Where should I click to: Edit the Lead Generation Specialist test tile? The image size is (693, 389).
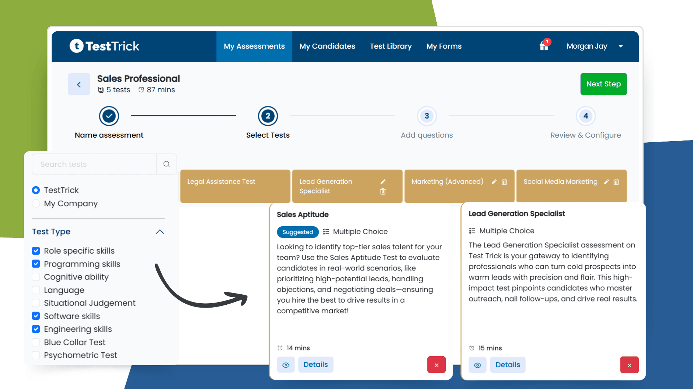[x=383, y=182]
